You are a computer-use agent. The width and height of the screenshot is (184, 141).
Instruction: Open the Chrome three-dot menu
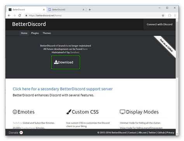tap(175, 16)
